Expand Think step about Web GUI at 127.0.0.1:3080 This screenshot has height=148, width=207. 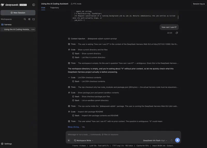click(x=123, y=44)
